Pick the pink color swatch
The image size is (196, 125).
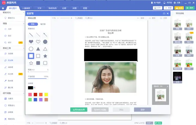30,95
